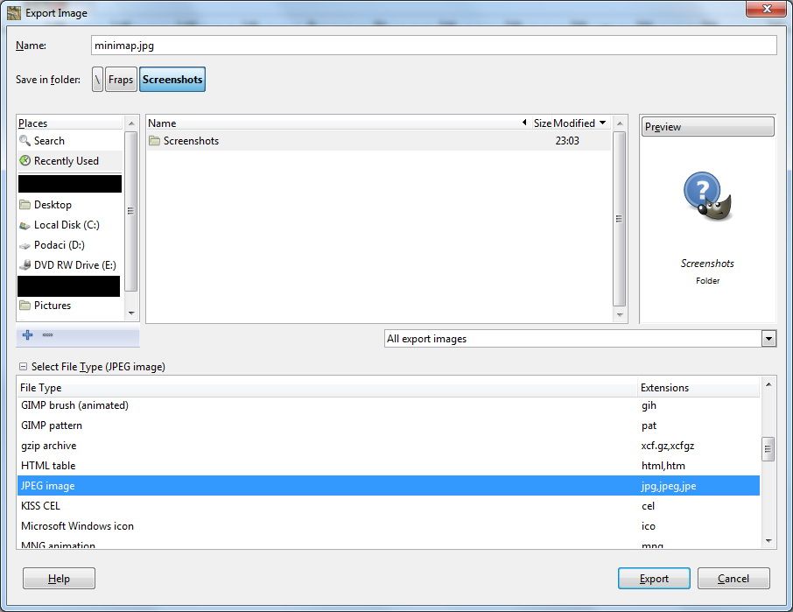Open Local Disk (C:) drive
The image size is (793, 612).
[67, 225]
